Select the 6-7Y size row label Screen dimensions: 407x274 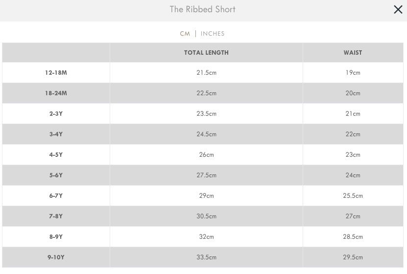tap(56, 196)
